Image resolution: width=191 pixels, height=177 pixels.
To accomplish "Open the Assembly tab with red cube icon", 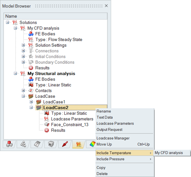I will click(9, 144).
